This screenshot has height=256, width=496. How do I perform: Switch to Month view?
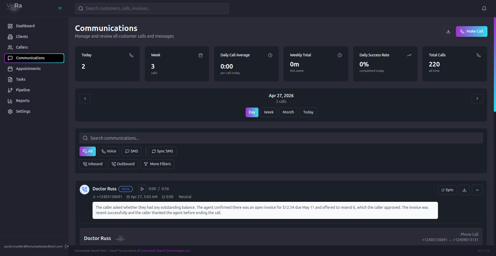288,112
